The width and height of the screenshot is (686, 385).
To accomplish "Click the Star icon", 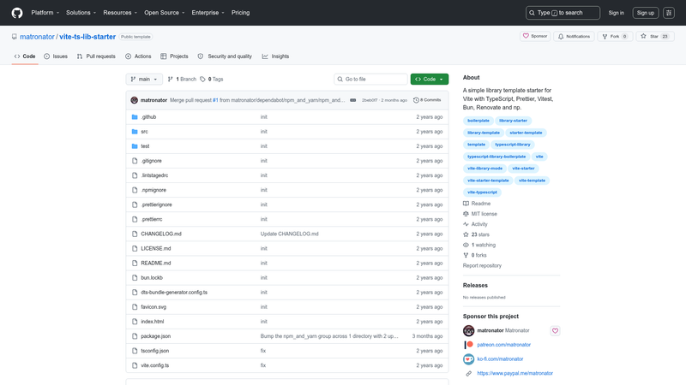I will click(643, 36).
